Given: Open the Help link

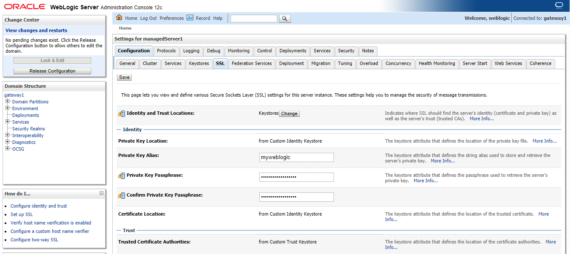Looking at the screenshot, I should tap(218, 18).
